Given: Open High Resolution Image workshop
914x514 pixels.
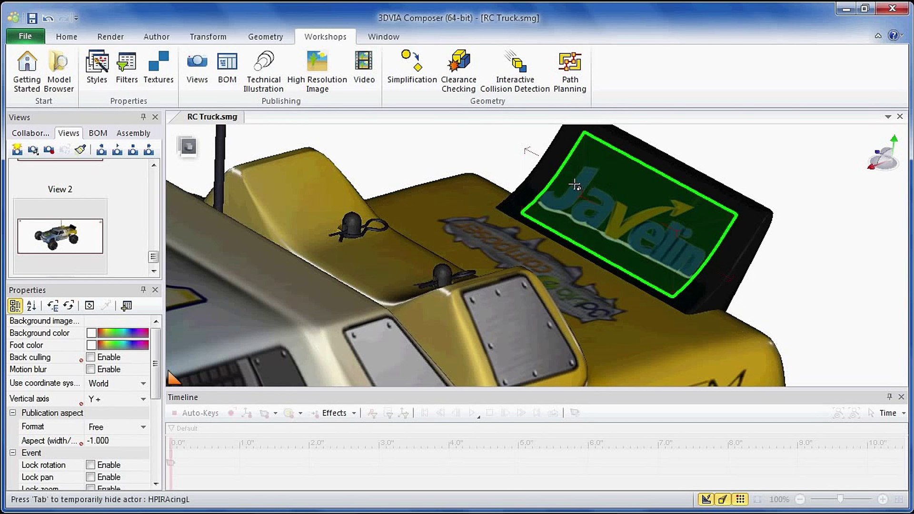Looking at the screenshot, I should click(x=317, y=71).
